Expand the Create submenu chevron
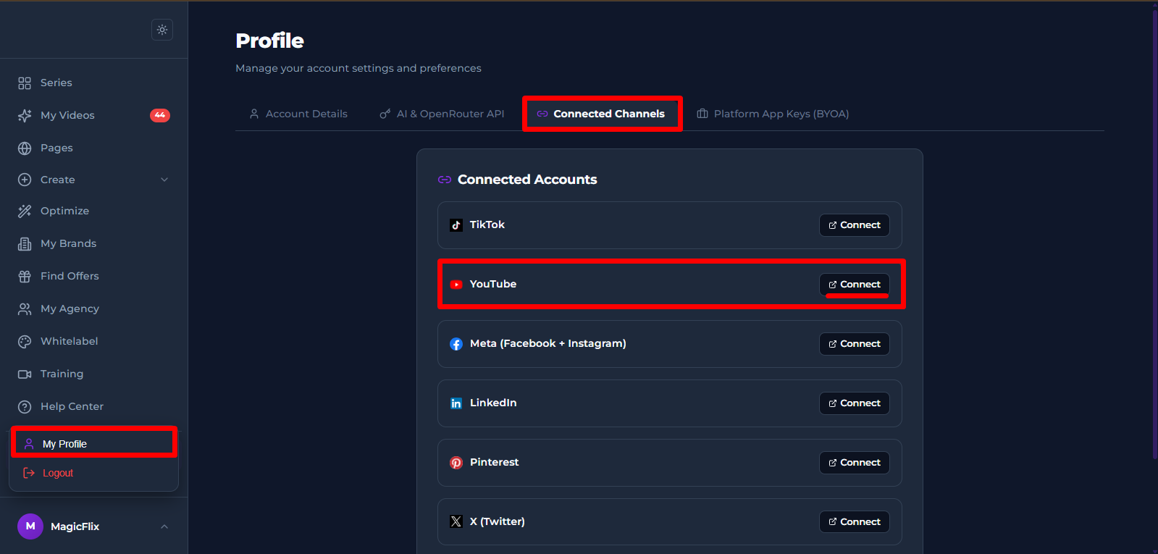 click(164, 180)
